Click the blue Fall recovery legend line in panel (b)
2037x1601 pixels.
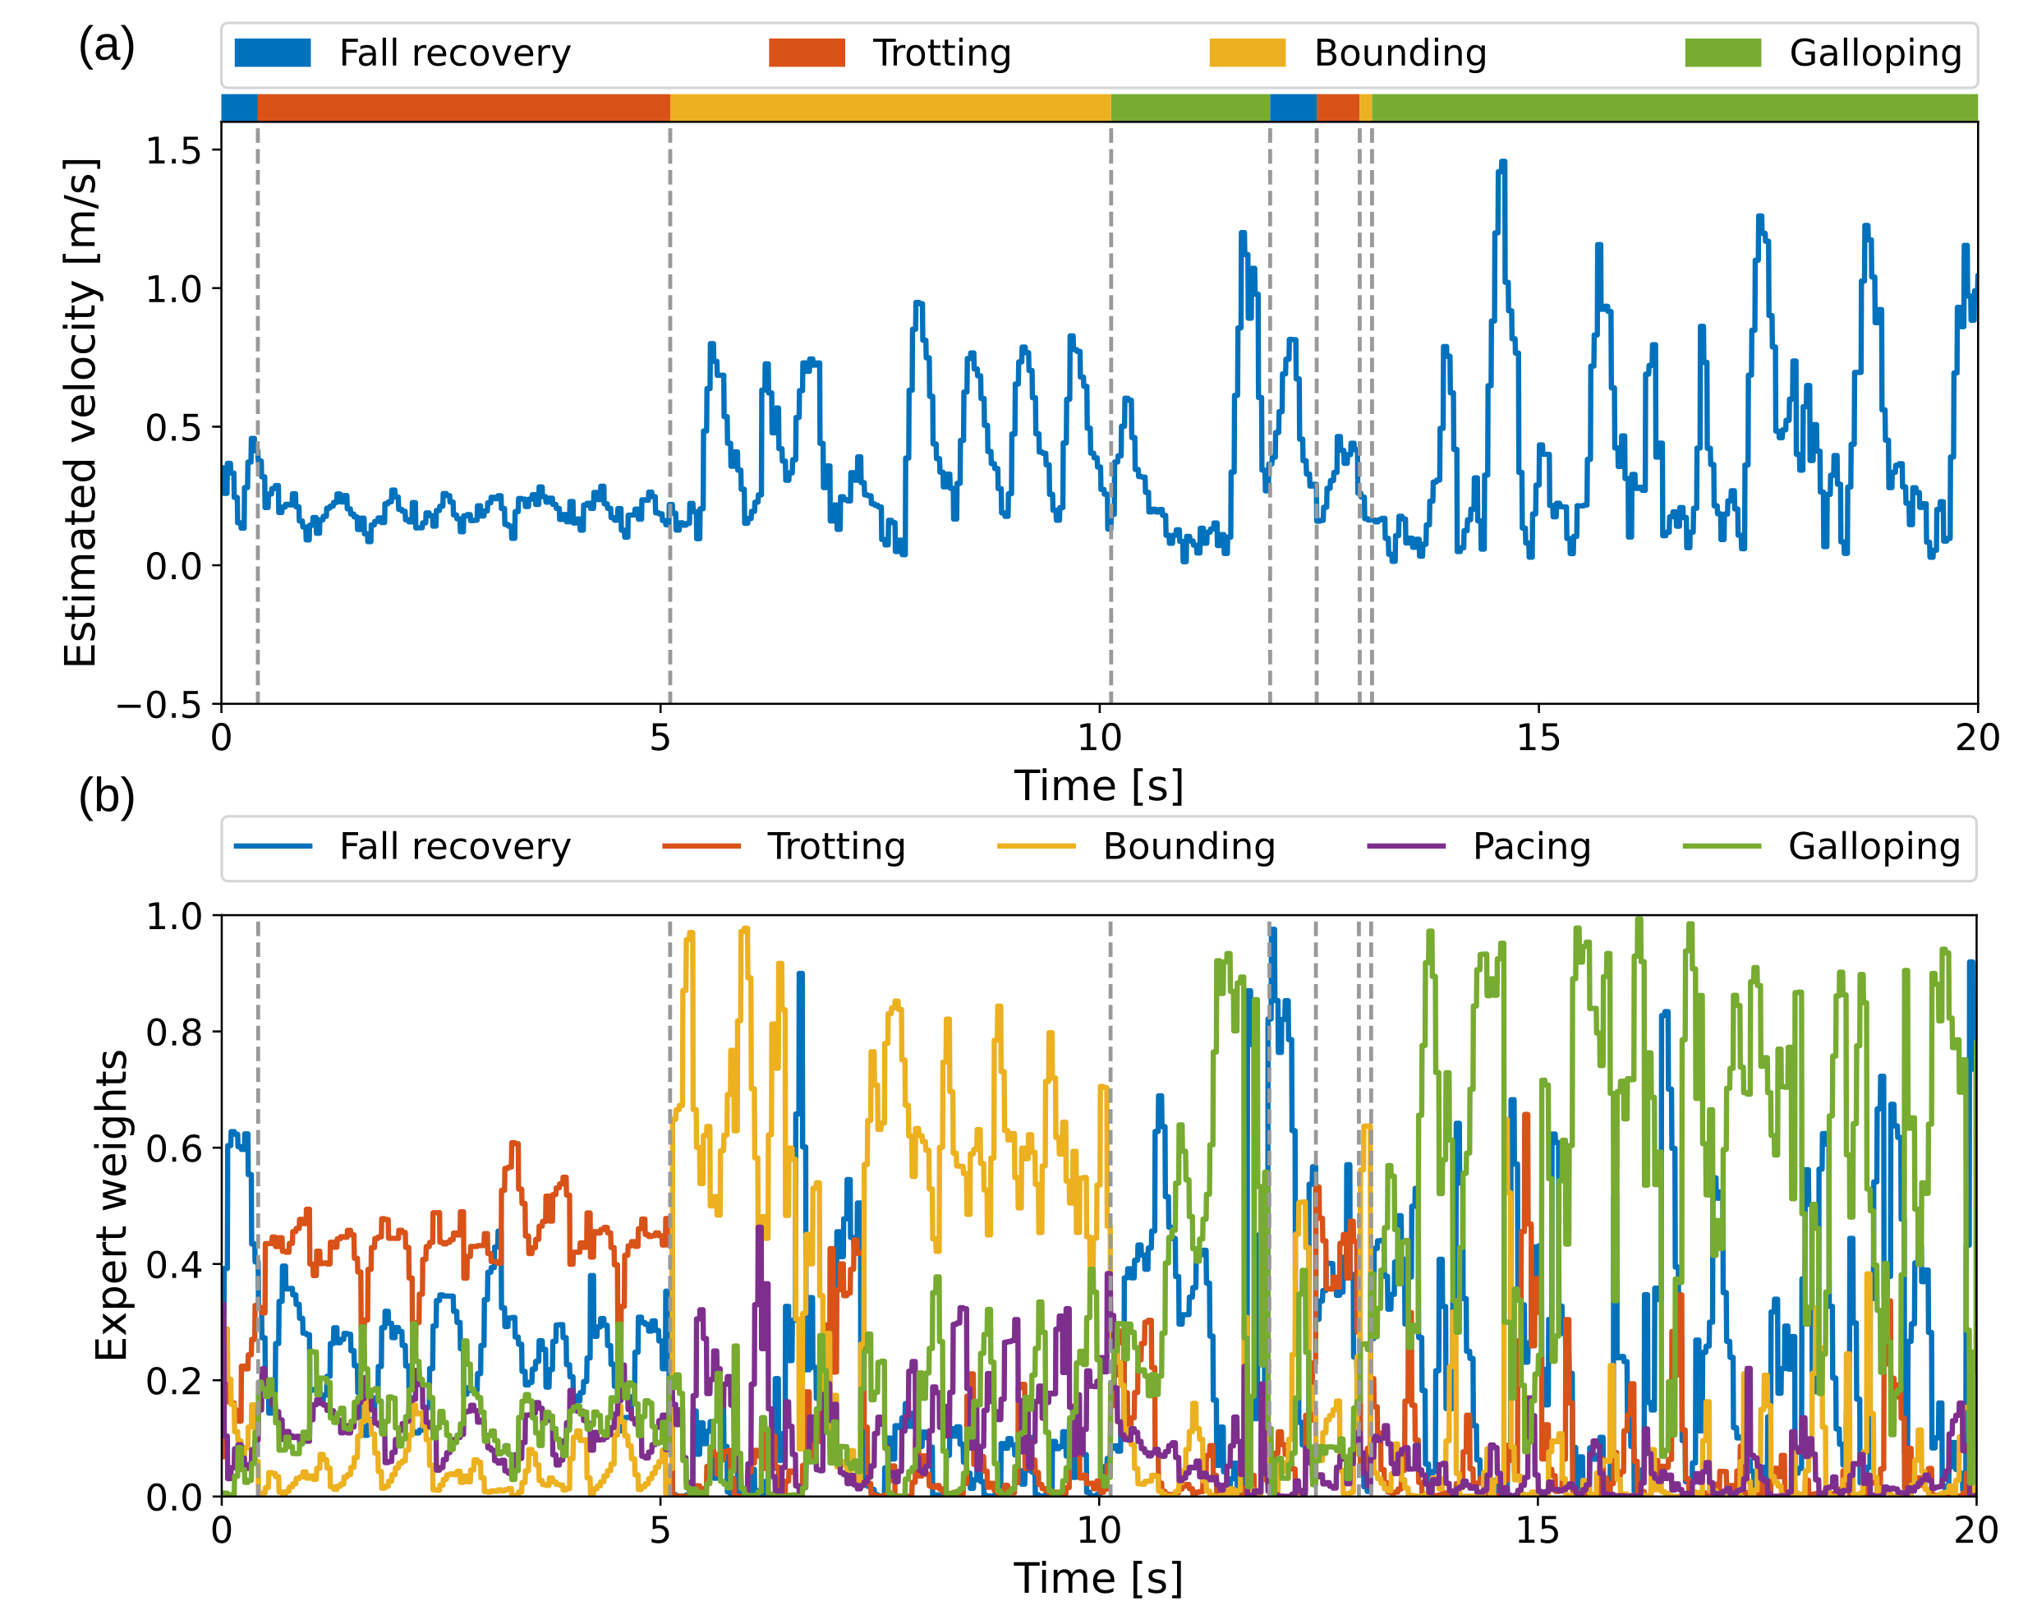(x=272, y=846)
